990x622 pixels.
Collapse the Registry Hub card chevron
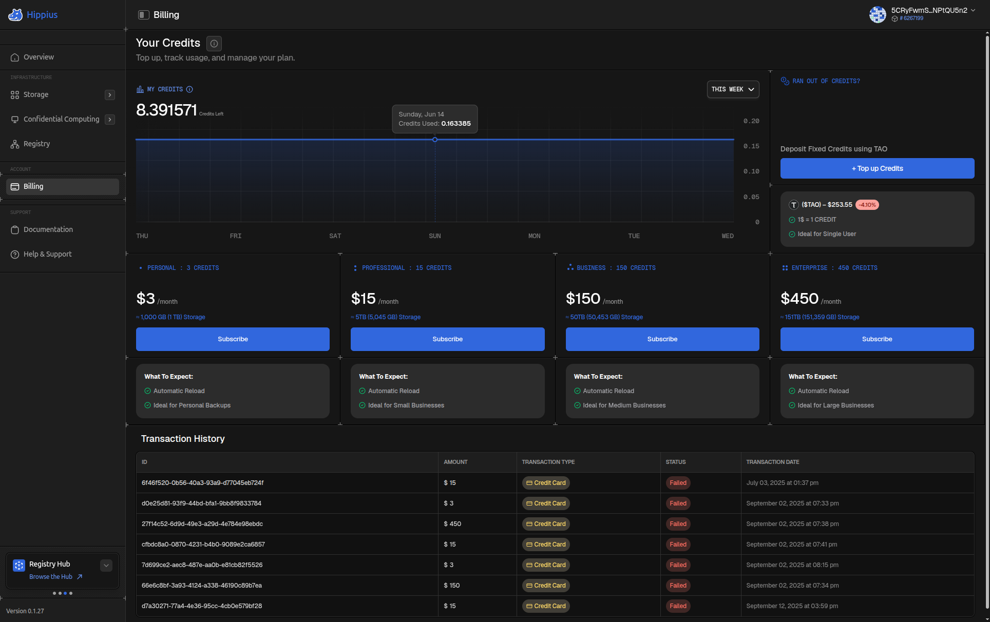point(106,566)
